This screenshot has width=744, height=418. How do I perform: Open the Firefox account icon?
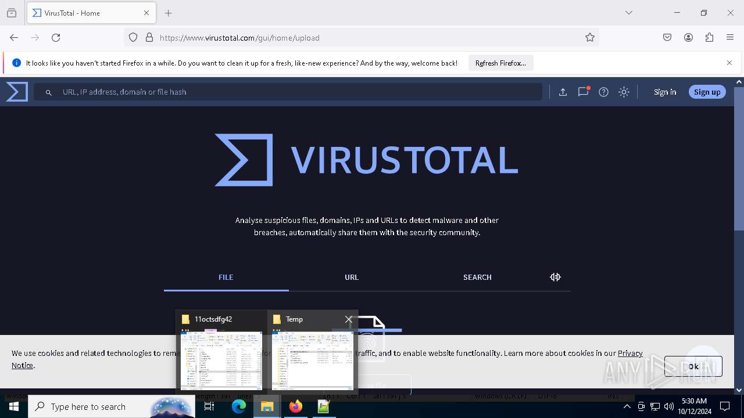point(688,37)
